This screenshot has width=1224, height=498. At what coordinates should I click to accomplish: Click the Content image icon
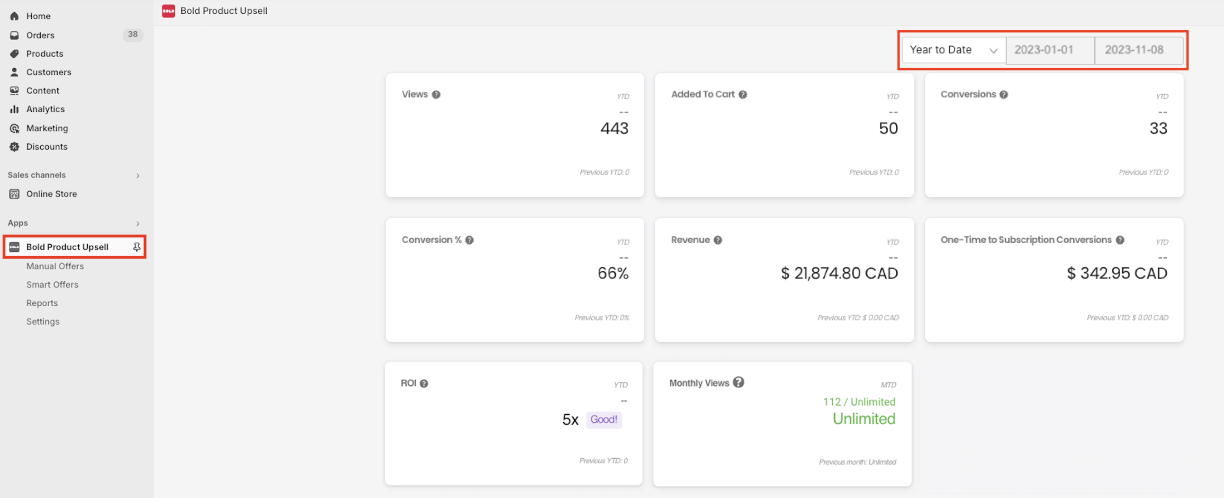coord(14,91)
